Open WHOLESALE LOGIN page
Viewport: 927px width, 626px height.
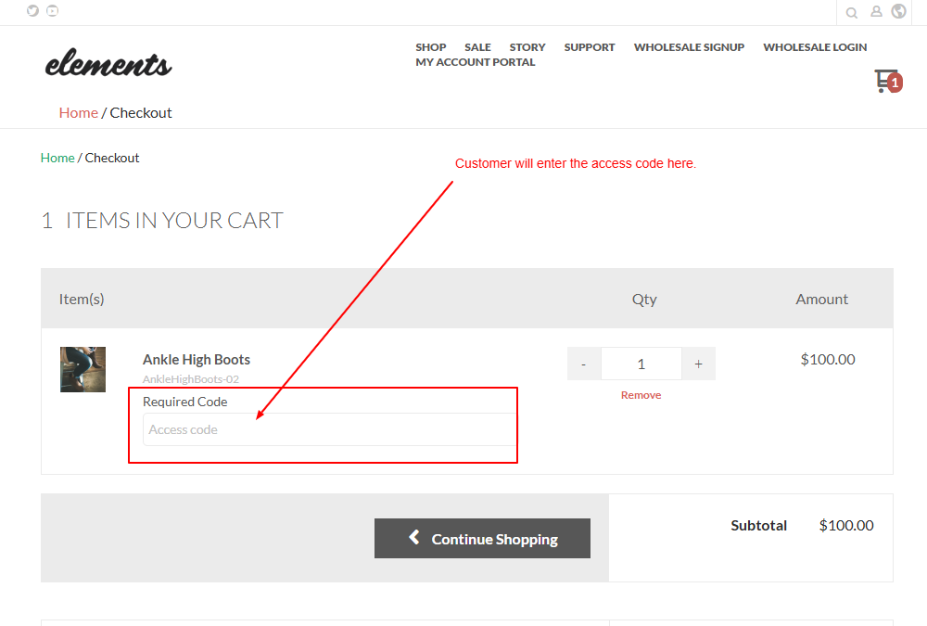coord(815,47)
